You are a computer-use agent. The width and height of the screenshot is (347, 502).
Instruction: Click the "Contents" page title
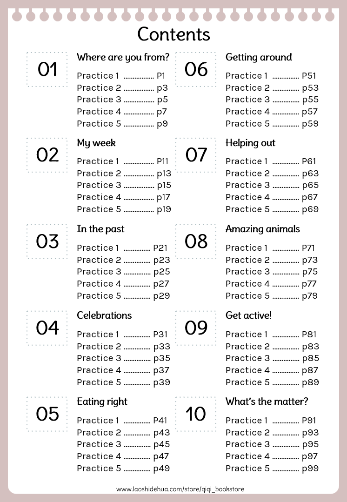pyautogui.click(x=173, y=34)
